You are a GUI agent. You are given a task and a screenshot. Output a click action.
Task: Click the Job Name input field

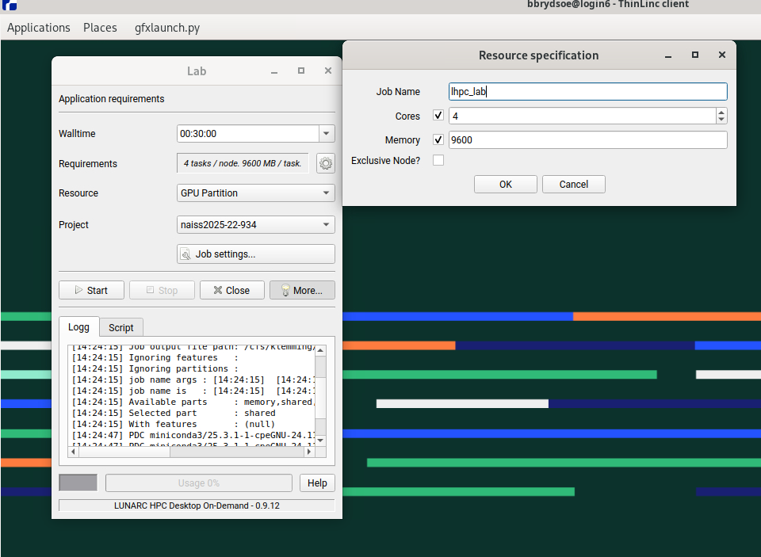pos(587,92)
